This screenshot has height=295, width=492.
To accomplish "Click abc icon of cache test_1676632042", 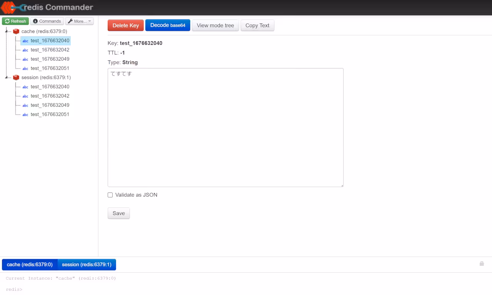I will point(25,50).
